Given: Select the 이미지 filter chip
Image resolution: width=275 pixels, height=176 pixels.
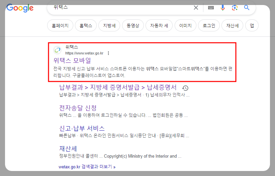Looking at the screenshot, I should tap(185, 26).
